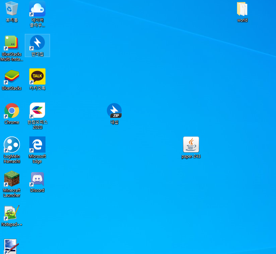276x254 pixels.
Task: Open the Microsoft Edge icon
Action: click(x=37, y=145)
